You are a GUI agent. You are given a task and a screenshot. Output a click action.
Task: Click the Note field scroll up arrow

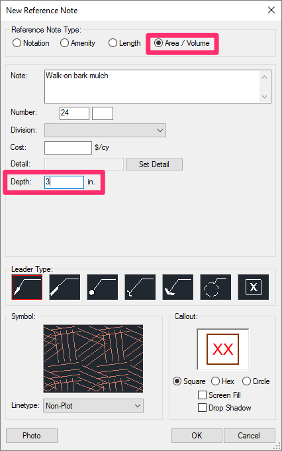(265, 77)
